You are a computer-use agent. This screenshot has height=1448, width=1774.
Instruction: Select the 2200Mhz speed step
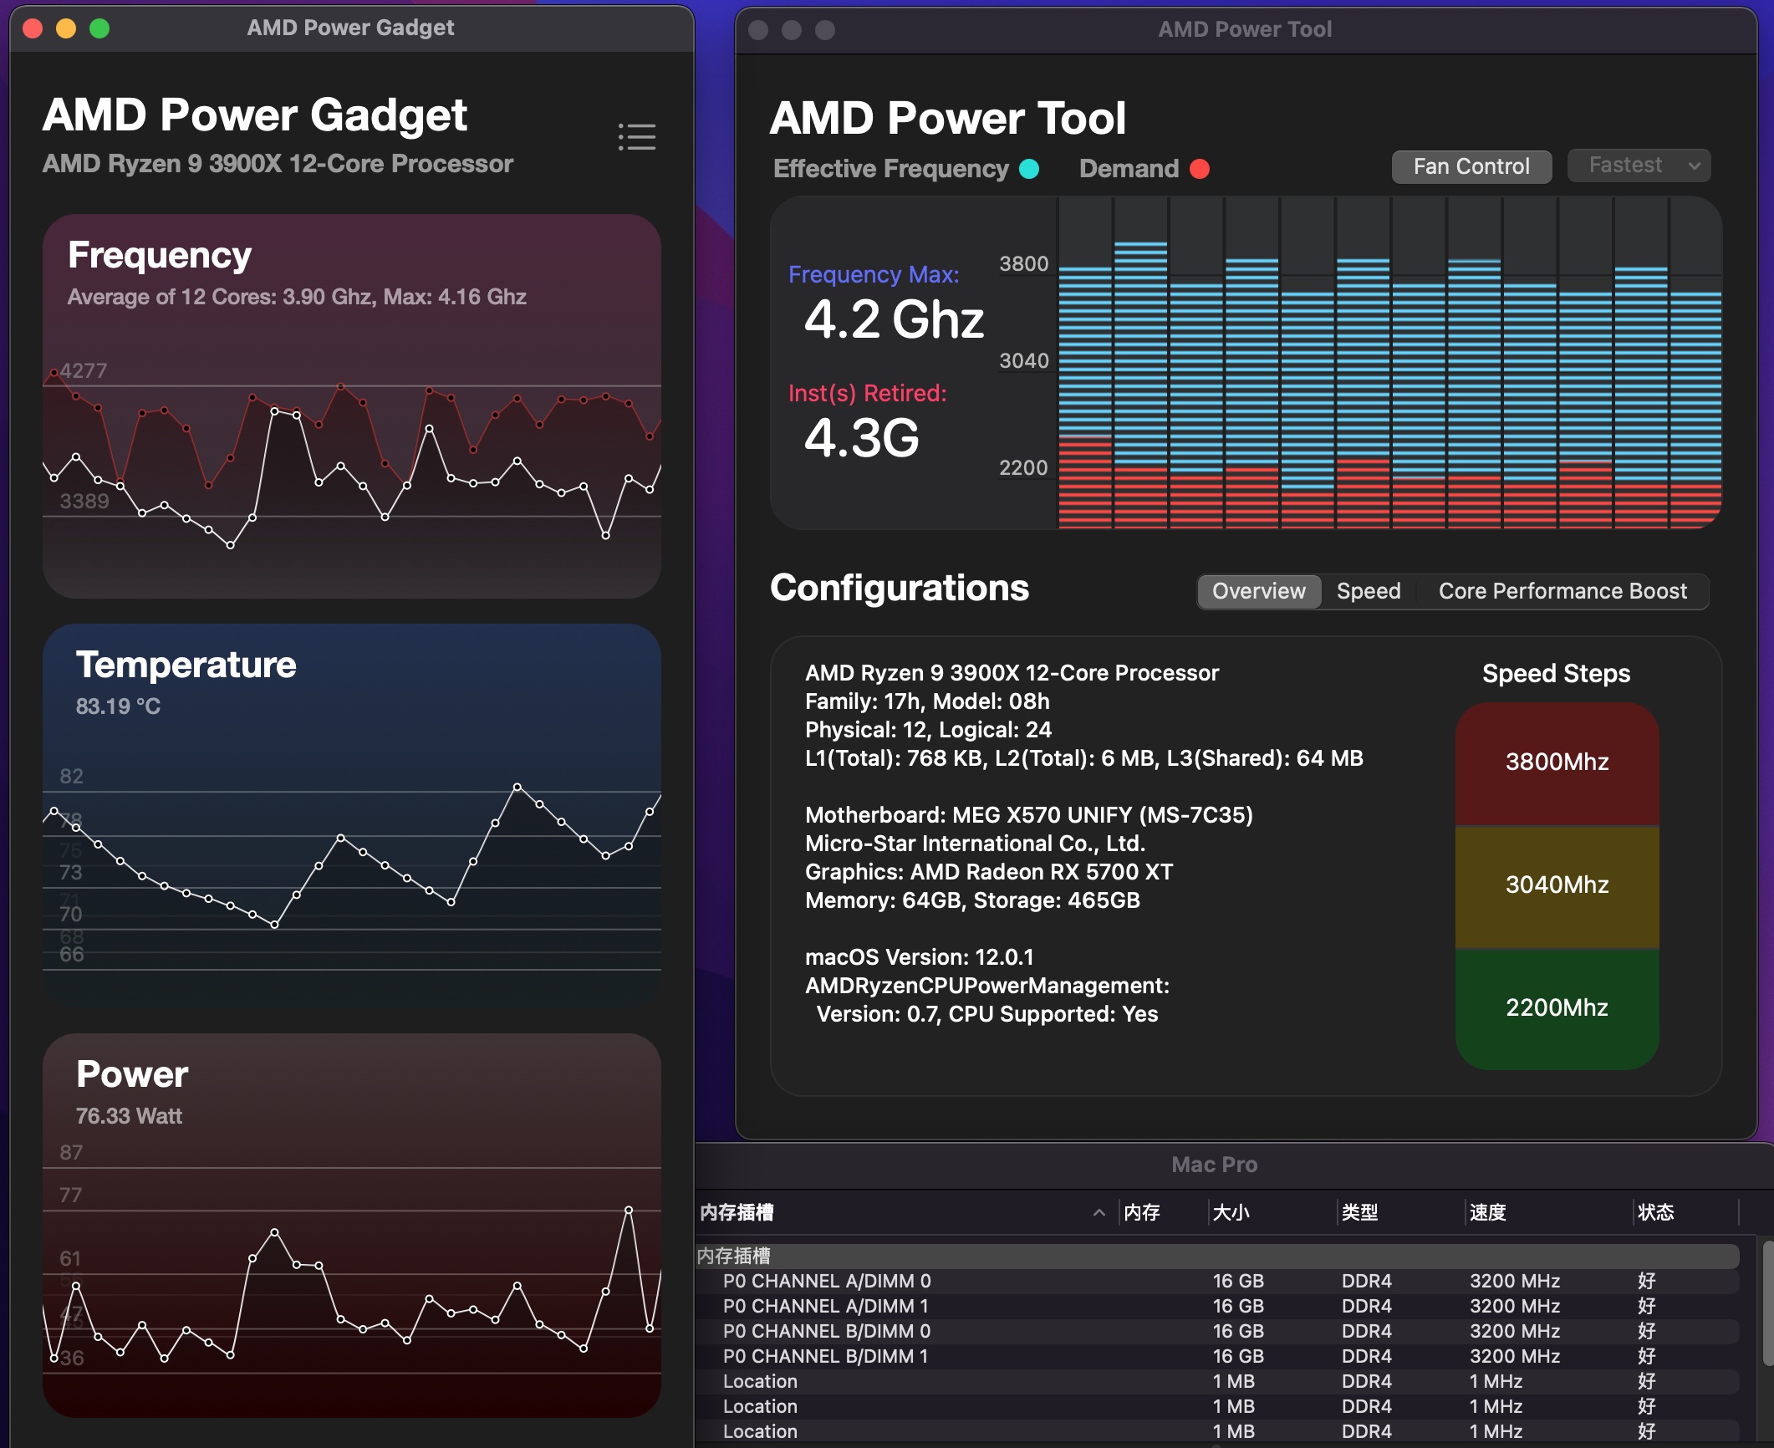1556,1007
